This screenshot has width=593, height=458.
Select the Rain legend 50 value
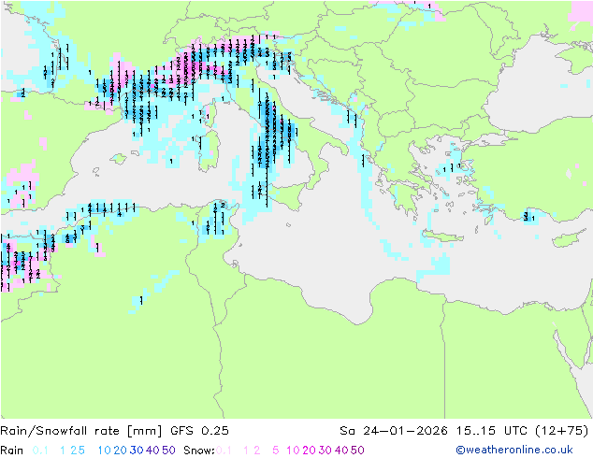pyautogui.click(x=168, y=451)
